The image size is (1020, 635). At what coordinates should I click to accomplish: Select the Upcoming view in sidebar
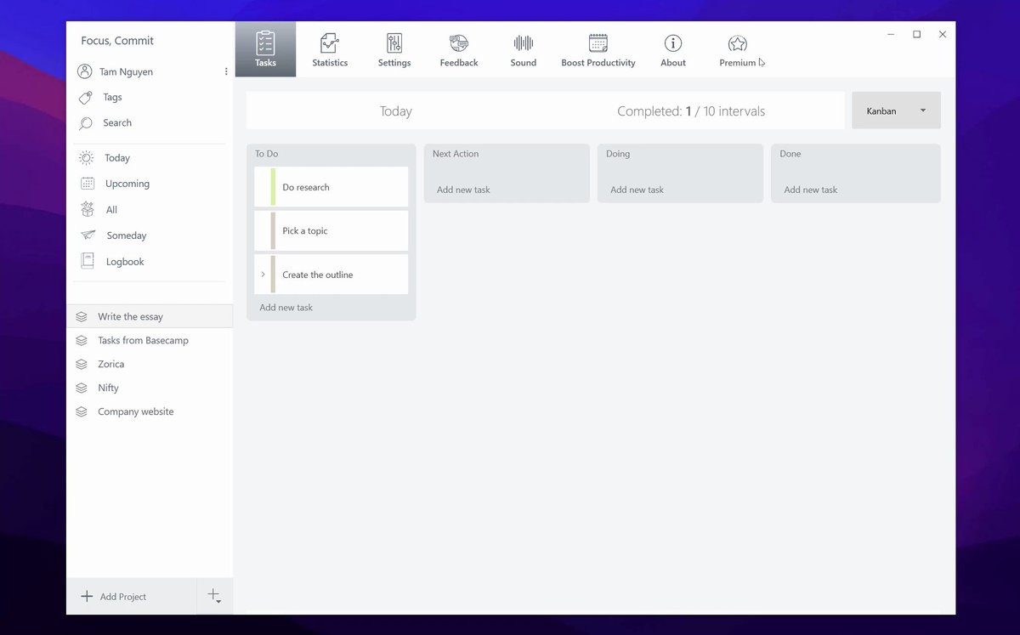127,184
